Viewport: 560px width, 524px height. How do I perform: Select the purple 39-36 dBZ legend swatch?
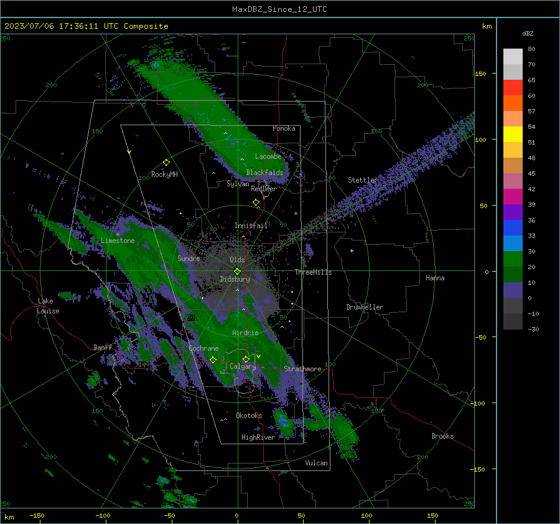click(513, 212)
